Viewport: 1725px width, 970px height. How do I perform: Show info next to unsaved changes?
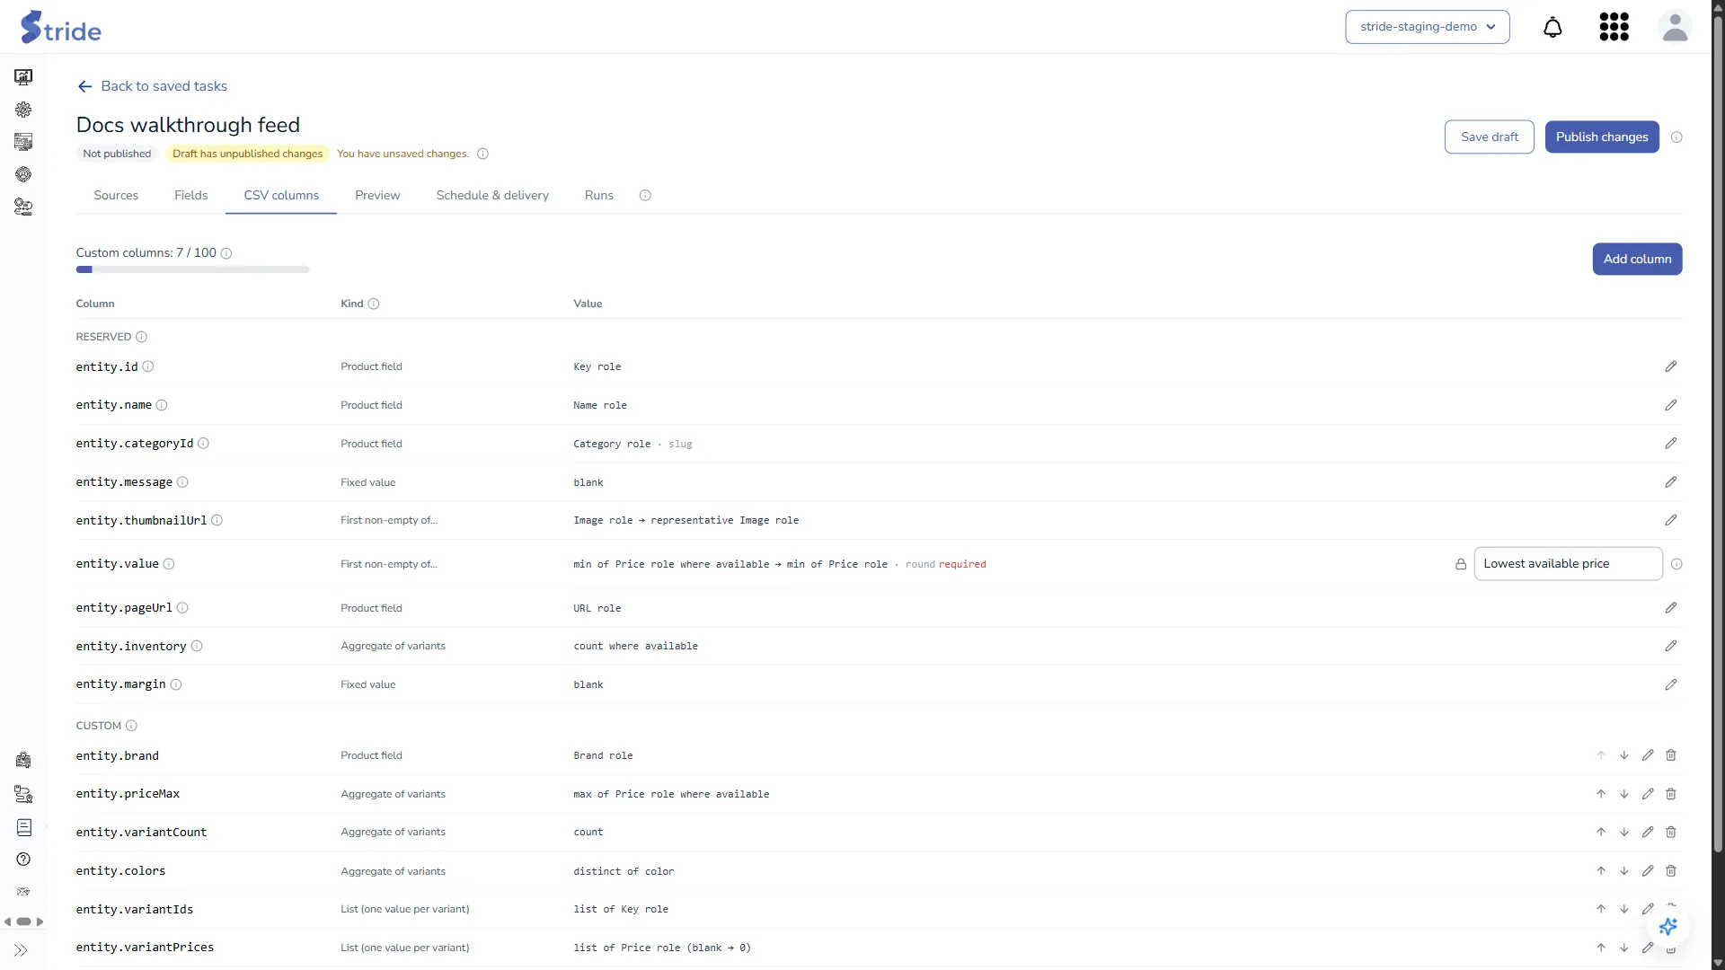tap(482, 154)
